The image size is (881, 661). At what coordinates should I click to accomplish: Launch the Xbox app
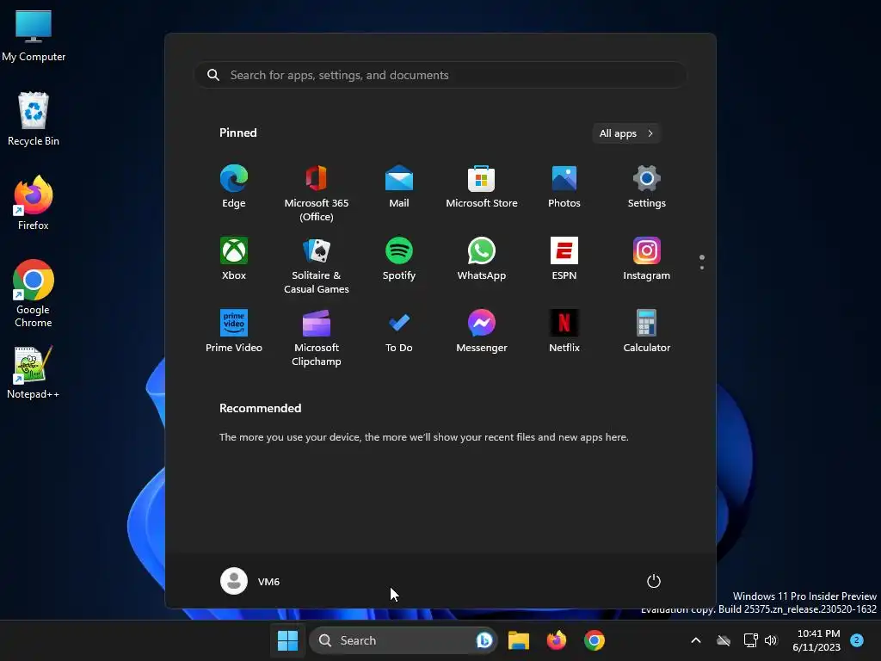[234, 260]
